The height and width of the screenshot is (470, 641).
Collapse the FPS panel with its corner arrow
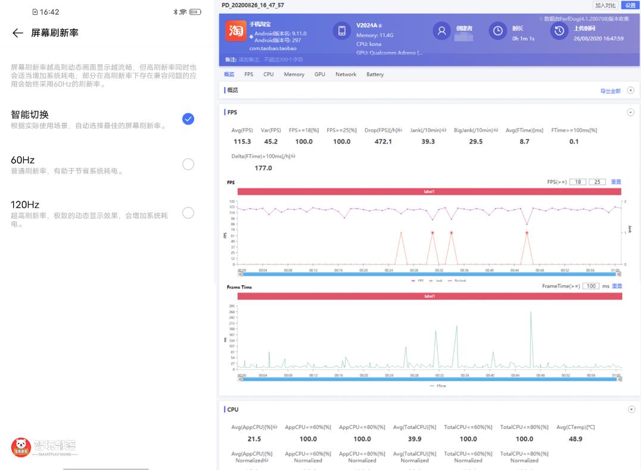tap(631, 111)
